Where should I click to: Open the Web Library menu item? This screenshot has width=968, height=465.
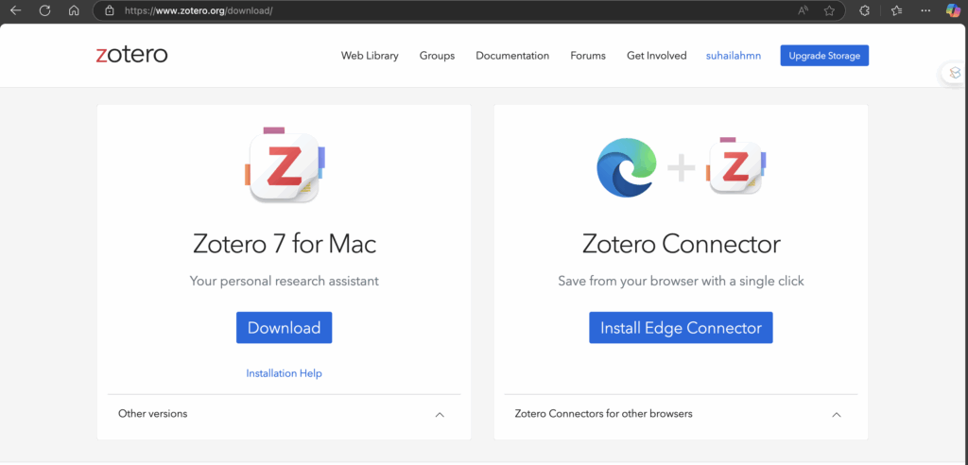click(x=370, y=56)
